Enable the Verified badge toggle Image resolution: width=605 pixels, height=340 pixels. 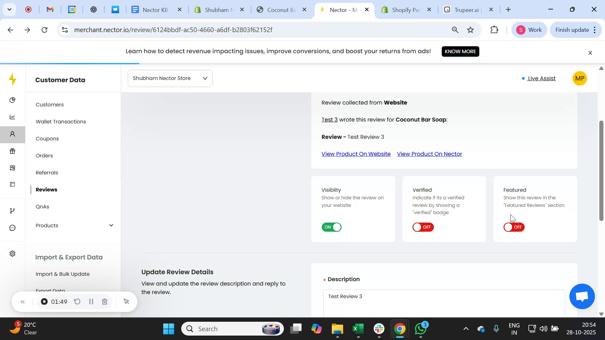coord(423,227)
